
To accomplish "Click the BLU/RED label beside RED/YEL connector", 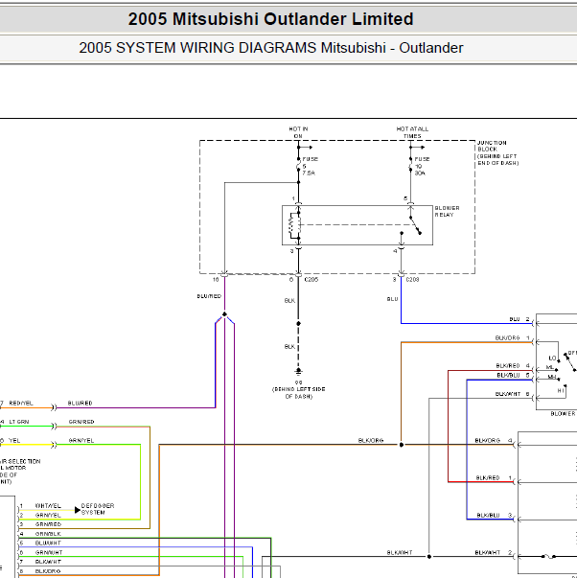I will tap(80, 403).
